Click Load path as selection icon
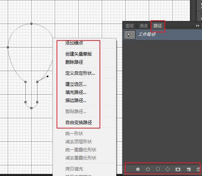The image size is (202, 176). (x=158, y=169)
